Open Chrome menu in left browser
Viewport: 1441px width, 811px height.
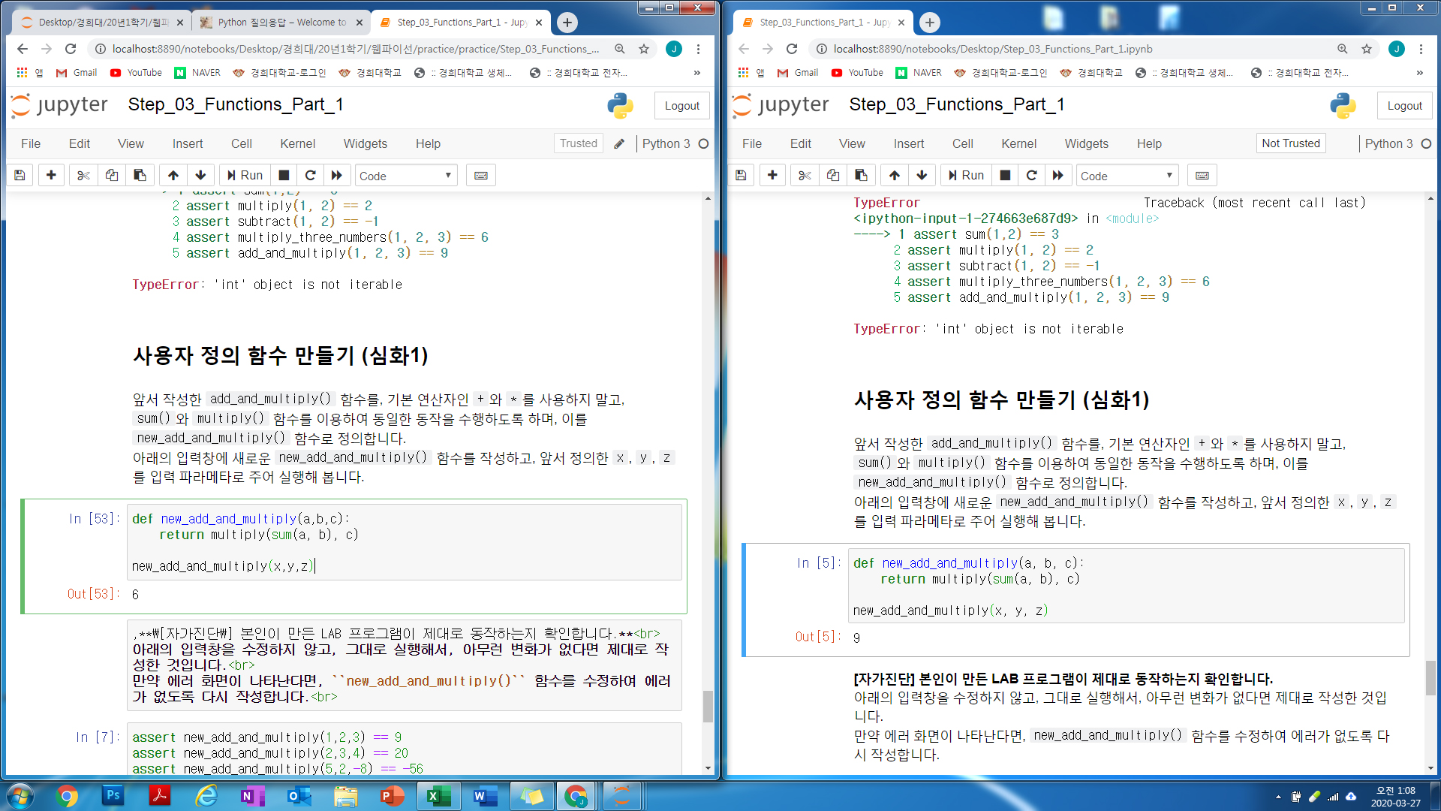click(x=698, y=49)
